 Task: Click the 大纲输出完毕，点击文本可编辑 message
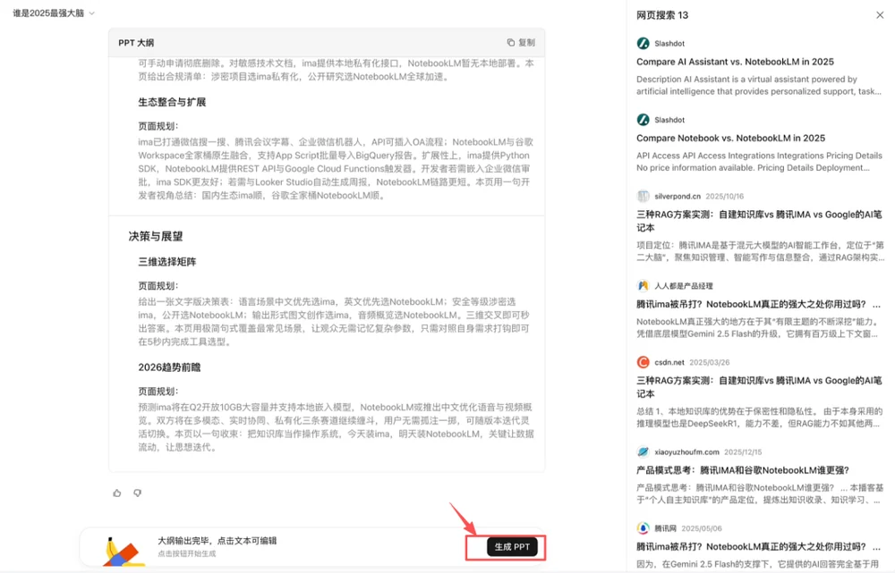click(217, 541)
